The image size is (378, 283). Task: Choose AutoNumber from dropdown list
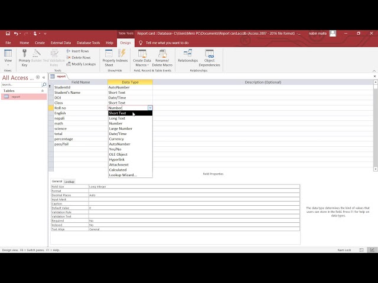click(x=130, y=144)
